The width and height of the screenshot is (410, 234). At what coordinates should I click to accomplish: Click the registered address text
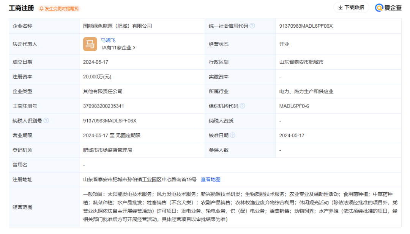(140, 179)
